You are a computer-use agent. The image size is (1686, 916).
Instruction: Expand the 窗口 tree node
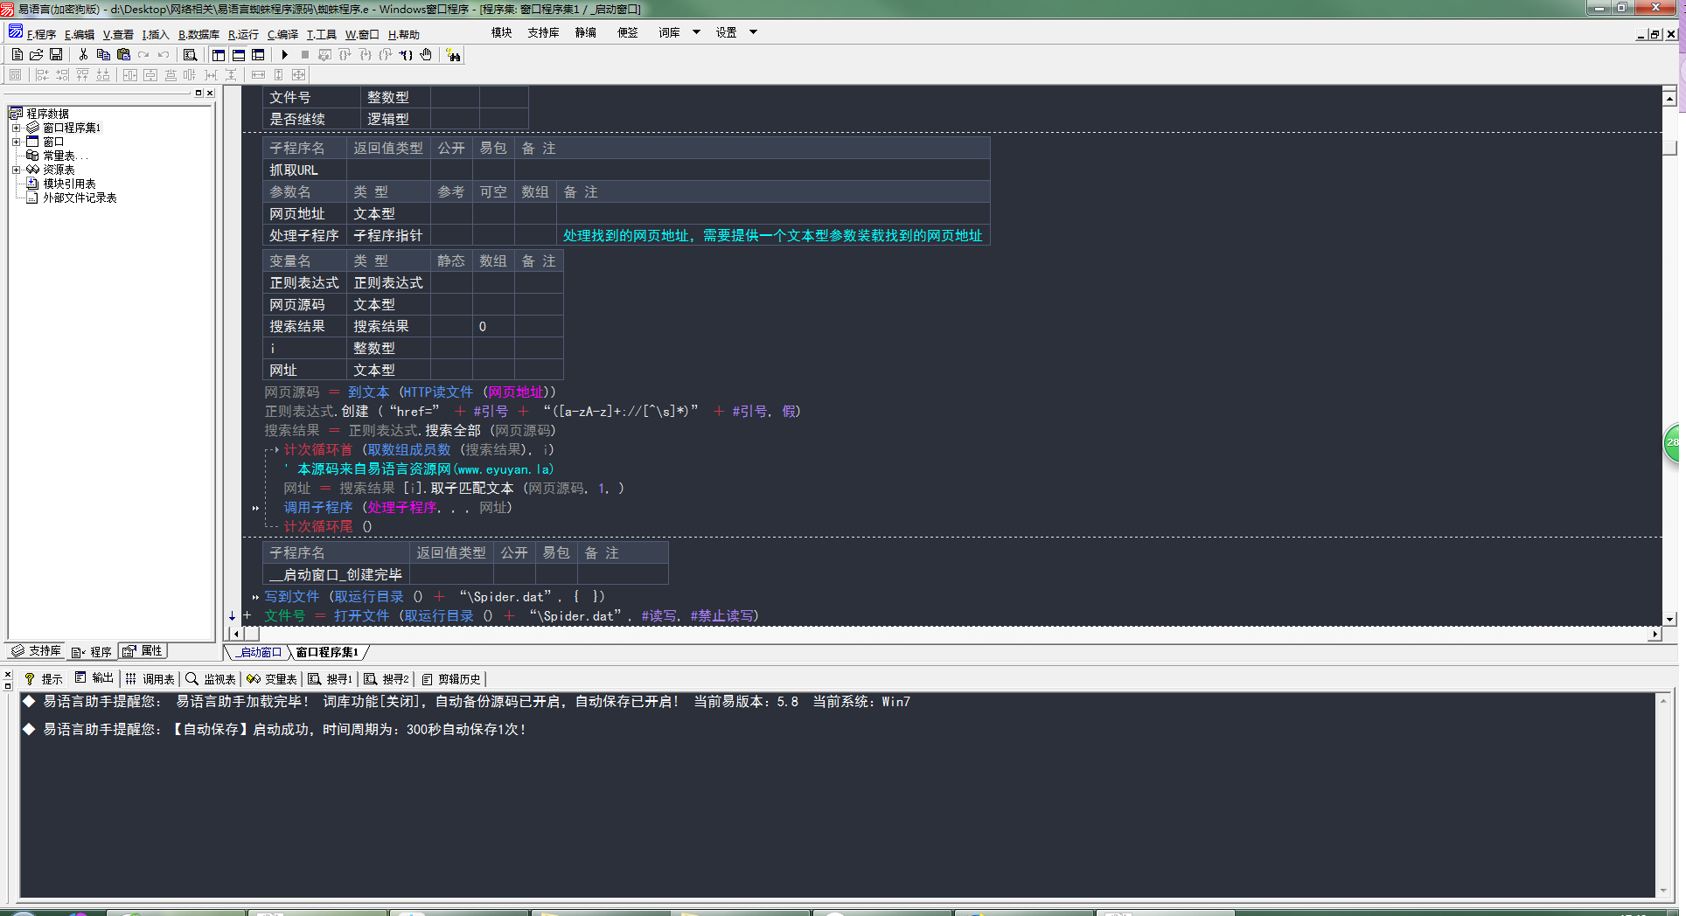pyautogui.click(x=16, y=142)
